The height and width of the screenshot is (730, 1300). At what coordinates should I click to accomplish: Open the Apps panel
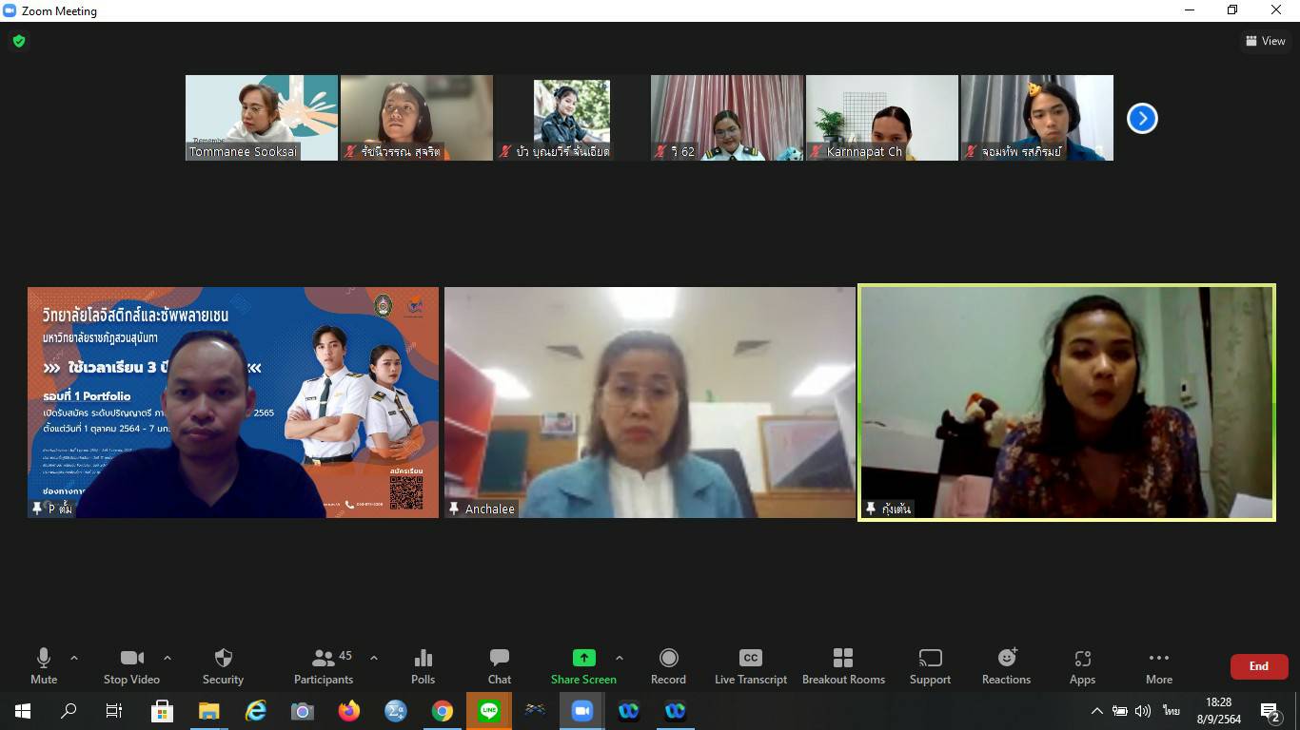[1082, 665]
